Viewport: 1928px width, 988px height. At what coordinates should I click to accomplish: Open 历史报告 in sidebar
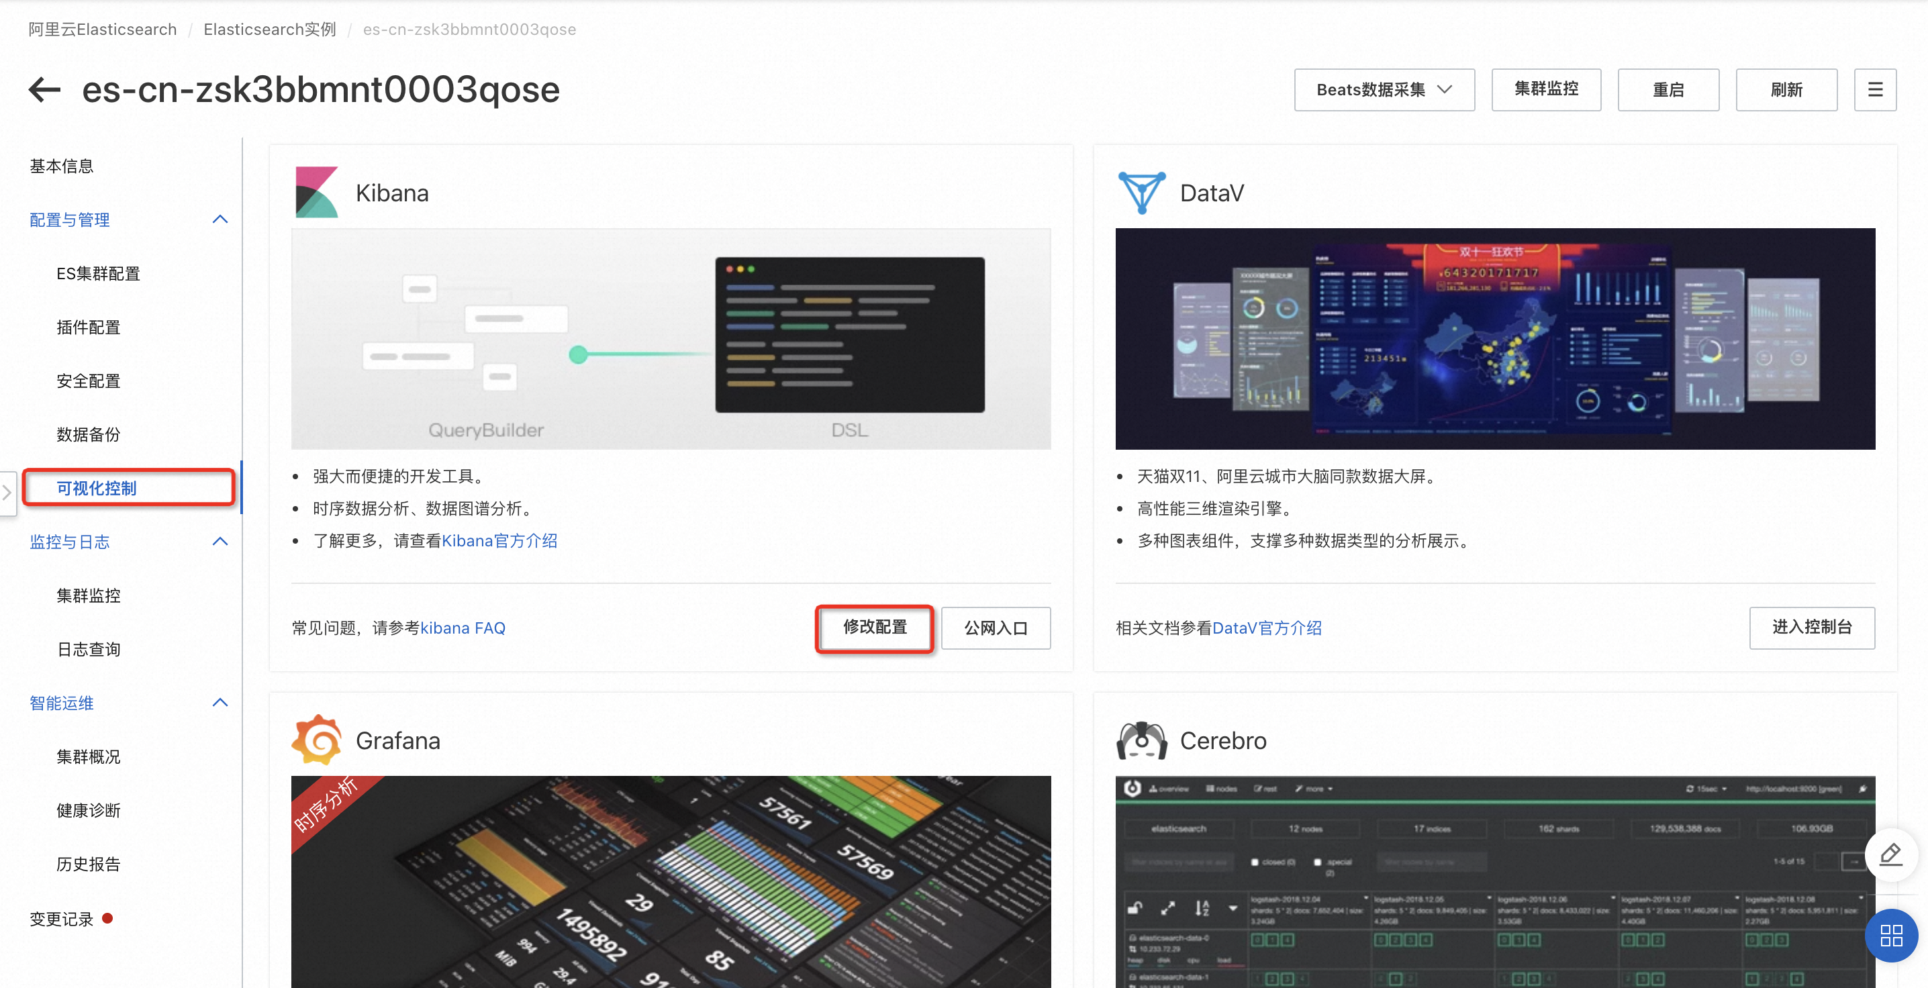[89, 864]
